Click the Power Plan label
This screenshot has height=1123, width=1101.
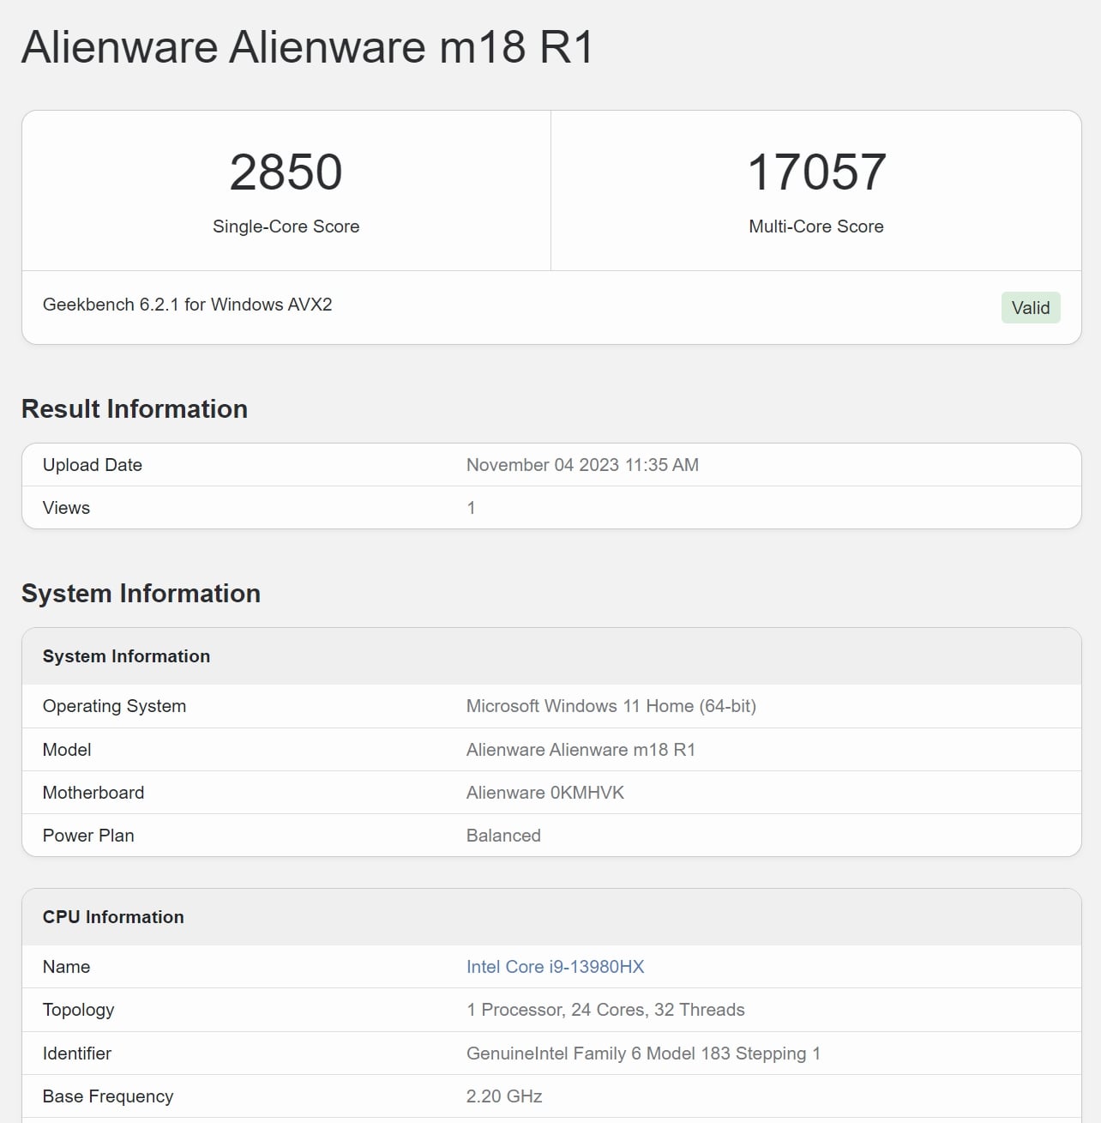click(88, 836)
